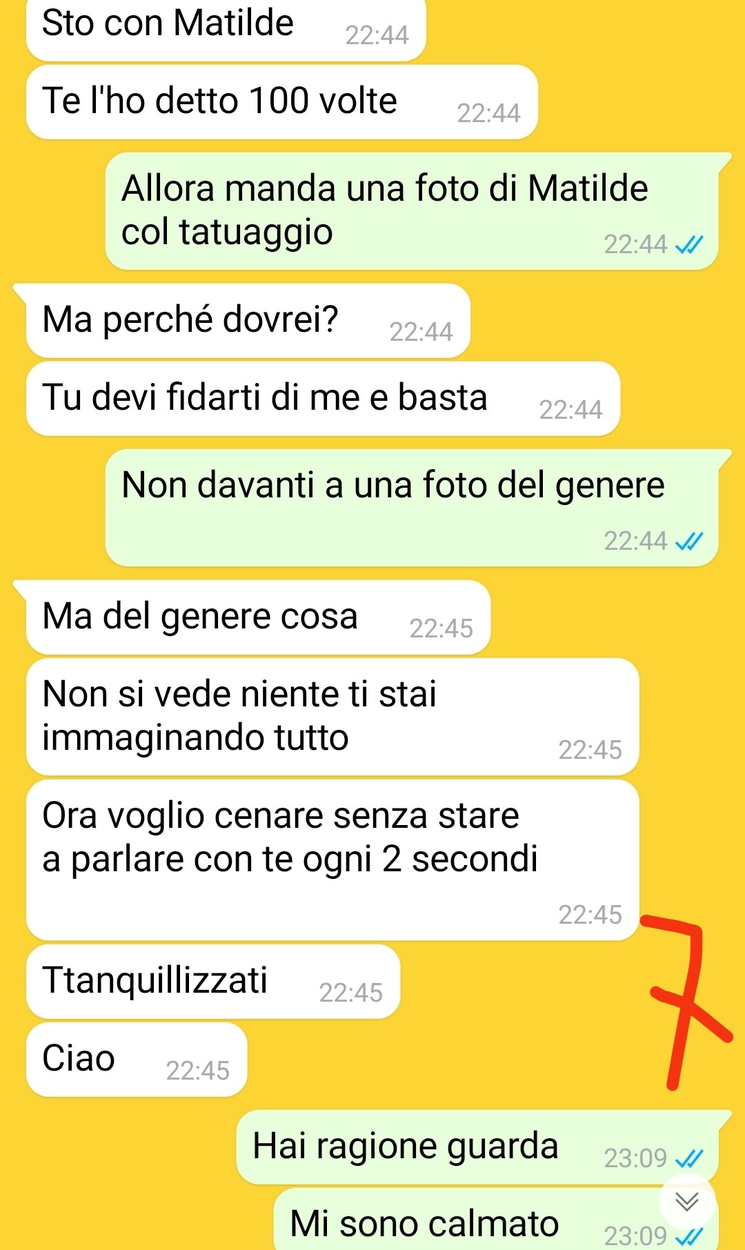Select the 'Ma del genere cosa' message

[258, 617]
